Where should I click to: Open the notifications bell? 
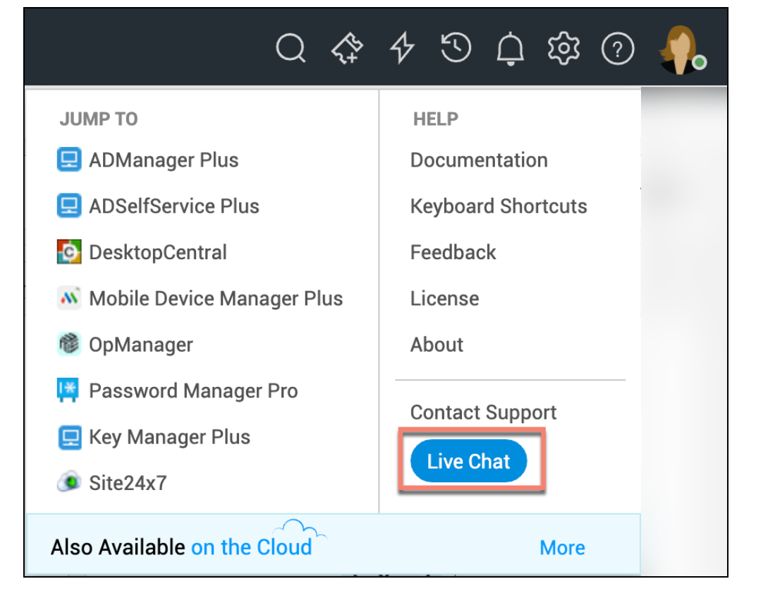510,49
